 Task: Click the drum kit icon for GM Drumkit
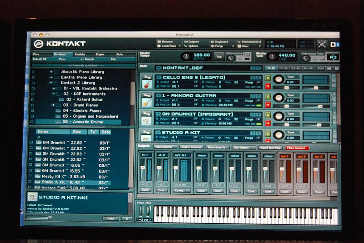[147, 121]
